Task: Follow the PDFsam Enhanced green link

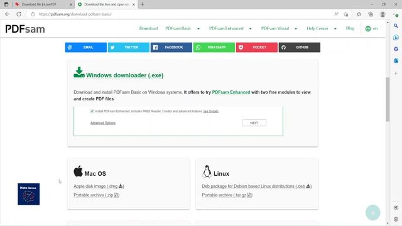Action: click(231, 92)
